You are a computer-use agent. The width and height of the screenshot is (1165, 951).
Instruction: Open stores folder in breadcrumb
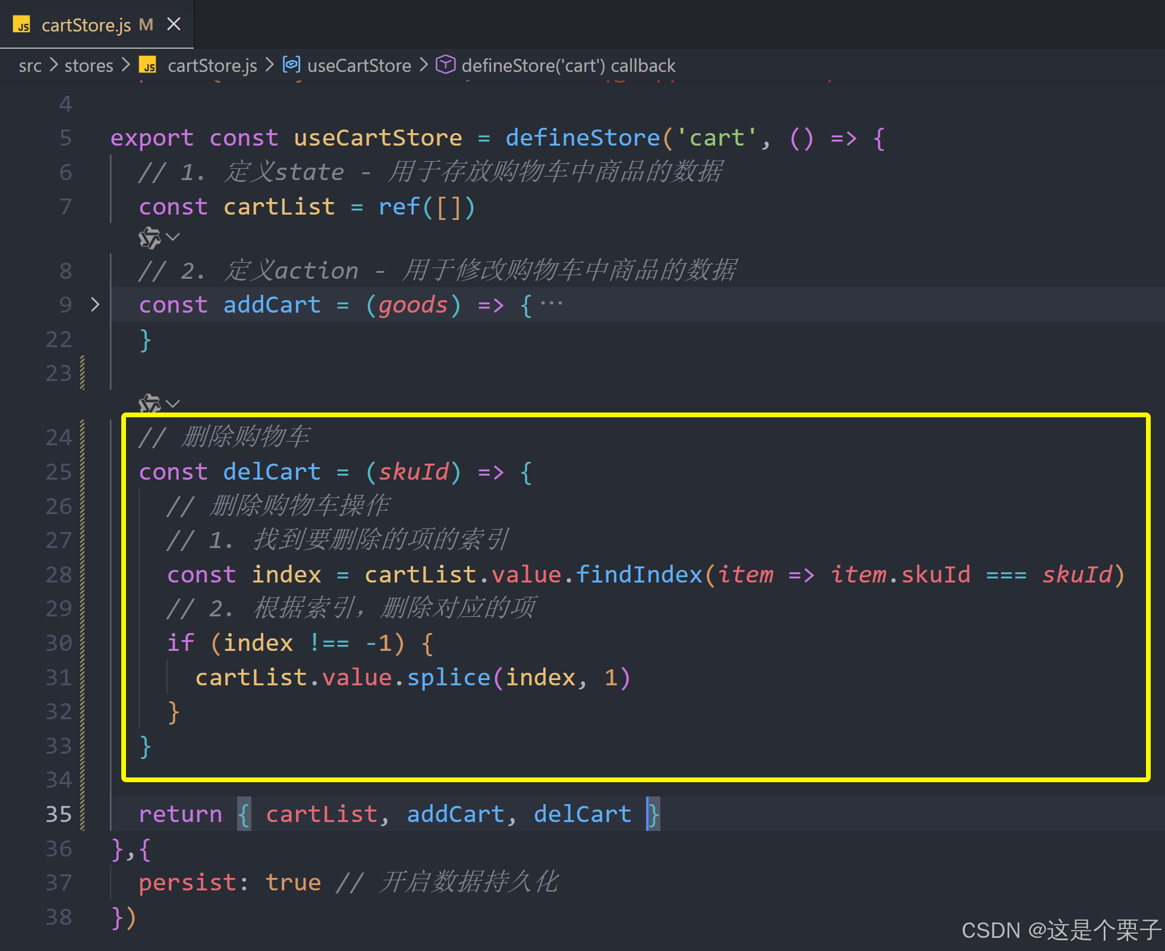(x=89, y=65)
